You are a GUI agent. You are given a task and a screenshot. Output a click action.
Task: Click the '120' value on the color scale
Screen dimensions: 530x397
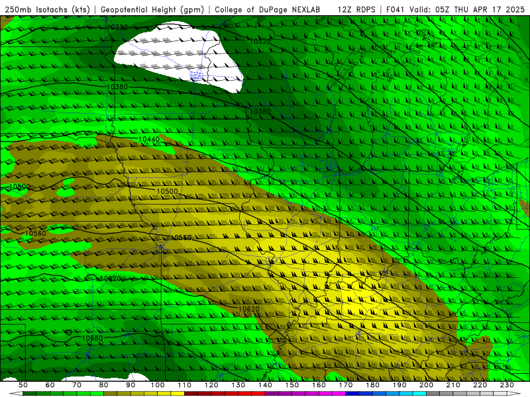pyautogui.click(x=211, y=385)
